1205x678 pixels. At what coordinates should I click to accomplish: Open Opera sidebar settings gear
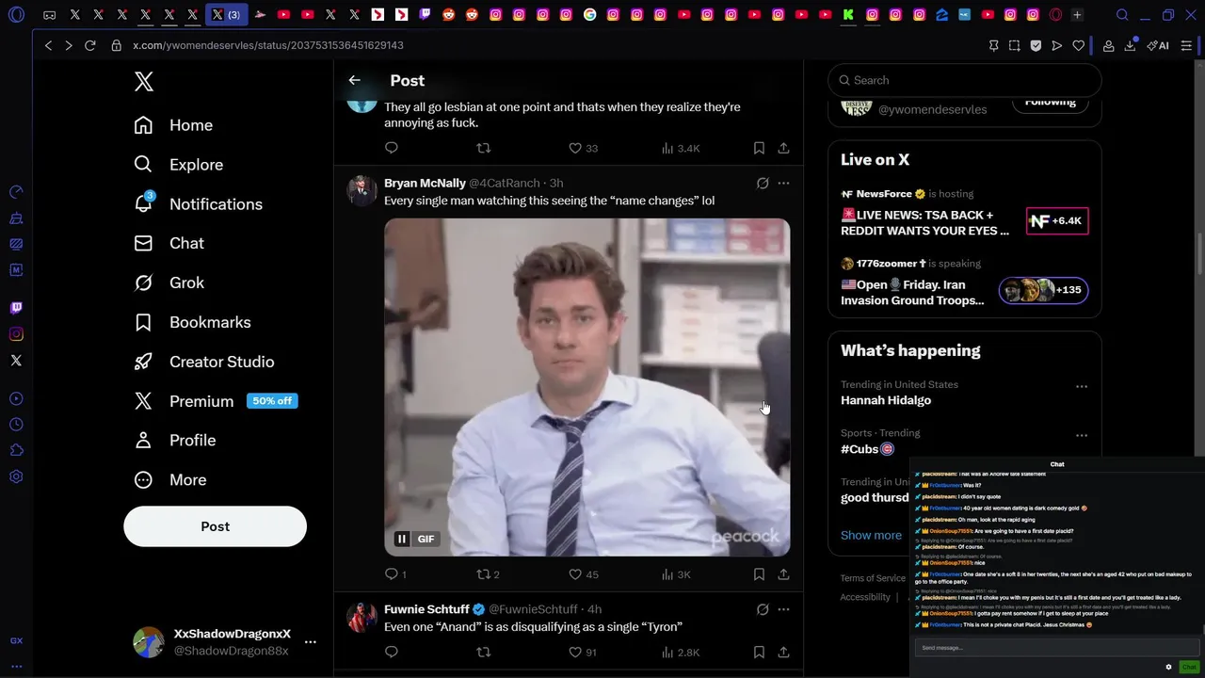(16, 477)
